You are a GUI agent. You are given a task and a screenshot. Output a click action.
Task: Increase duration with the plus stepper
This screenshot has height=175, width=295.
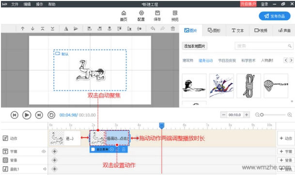(x=247, y=115)
